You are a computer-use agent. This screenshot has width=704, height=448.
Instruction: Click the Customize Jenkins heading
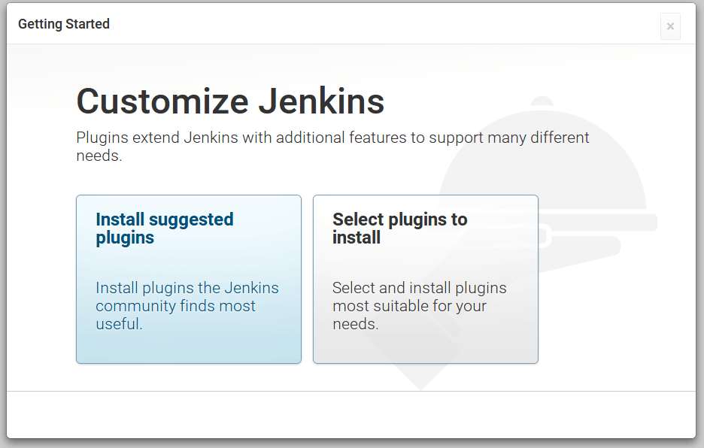point(229,101)
